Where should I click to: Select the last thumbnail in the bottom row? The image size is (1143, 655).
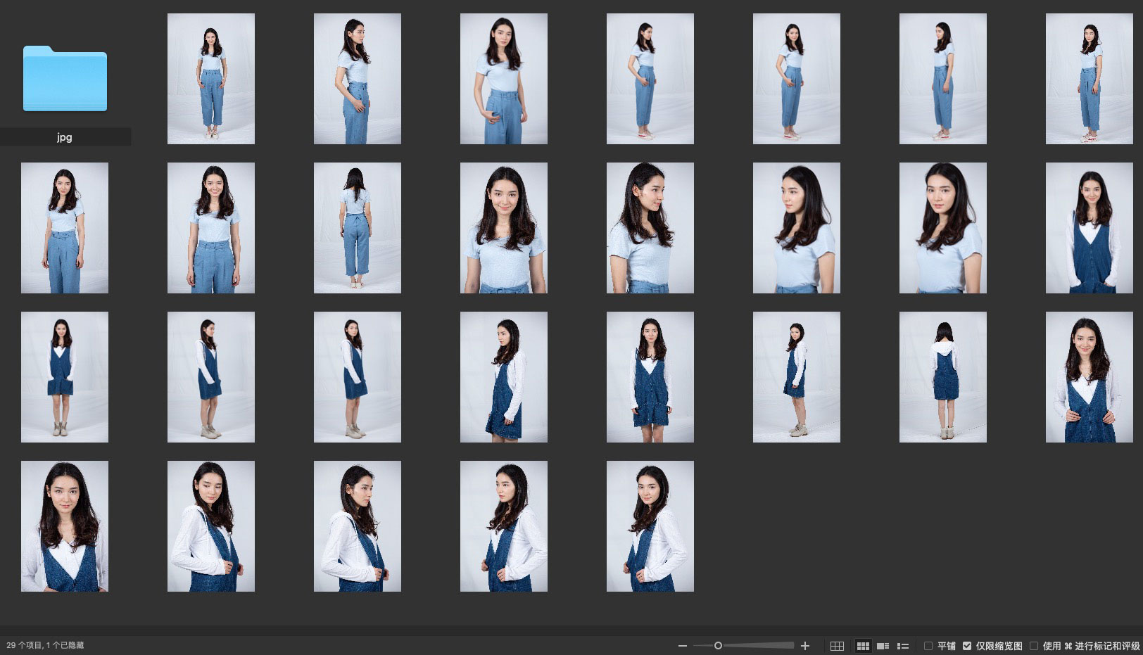tap(650, 526)
